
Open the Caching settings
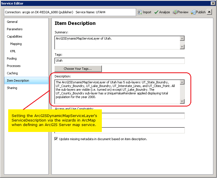click(12, 73)
